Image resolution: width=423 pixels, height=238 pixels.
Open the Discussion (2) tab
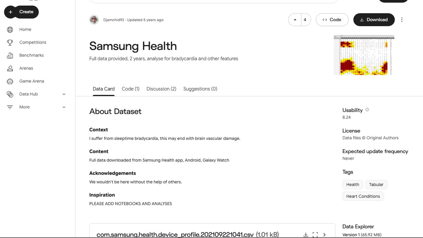(x=161, y=89)
